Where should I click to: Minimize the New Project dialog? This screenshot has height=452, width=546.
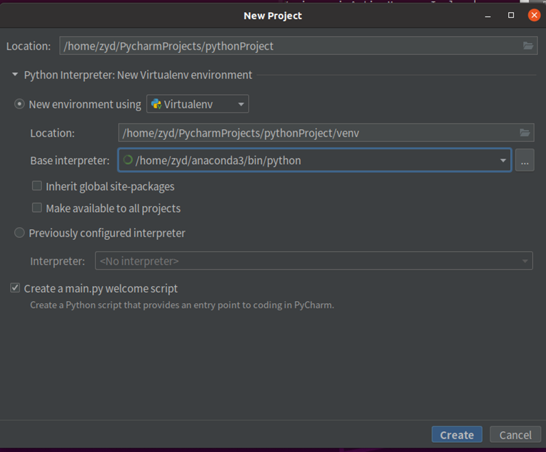click(x=487, y=16)
